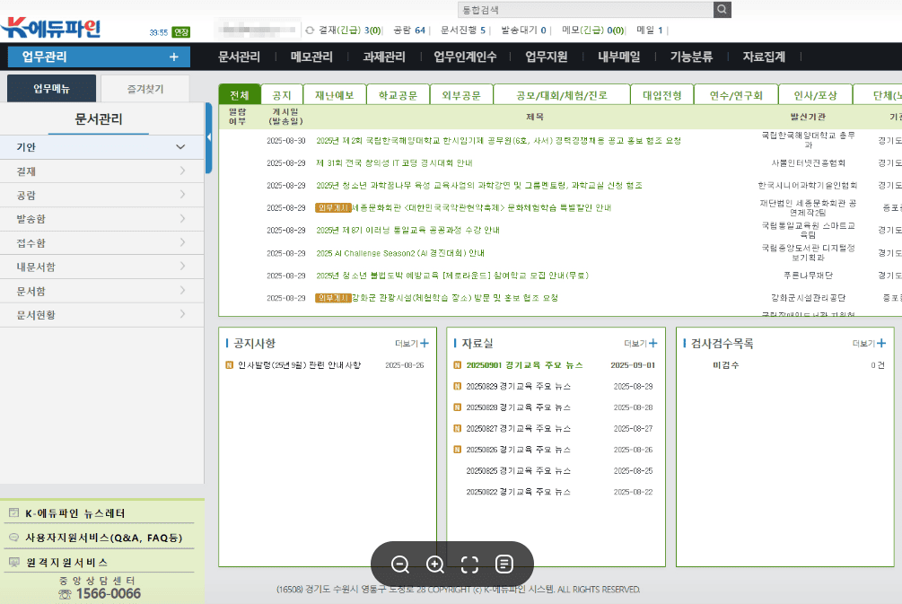Click the fullscreen icon in the floating toolbar
The image size is (902, 604).
click(x=469, y=564)
